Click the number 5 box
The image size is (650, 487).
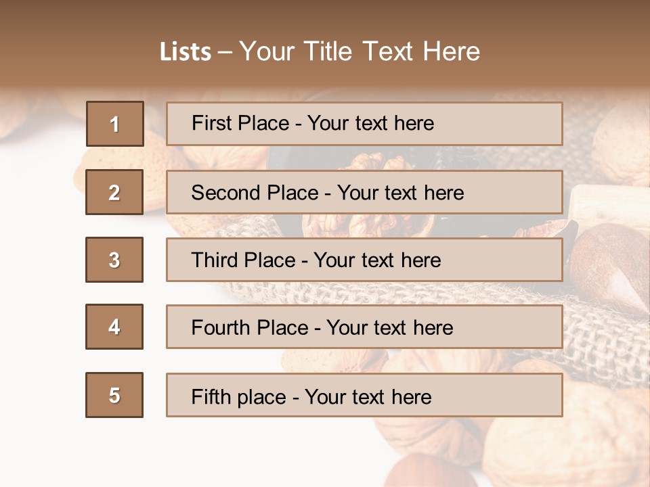114,395
